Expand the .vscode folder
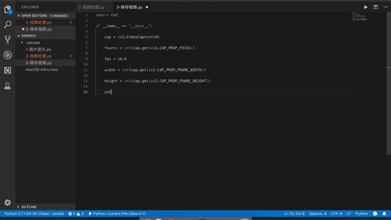Image resolution: width=391 pixels, height=220 pixels. tap(46, 43)
